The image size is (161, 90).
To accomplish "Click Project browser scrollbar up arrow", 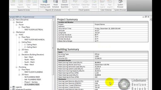I will pyautogui.click(x=53, y=20).
